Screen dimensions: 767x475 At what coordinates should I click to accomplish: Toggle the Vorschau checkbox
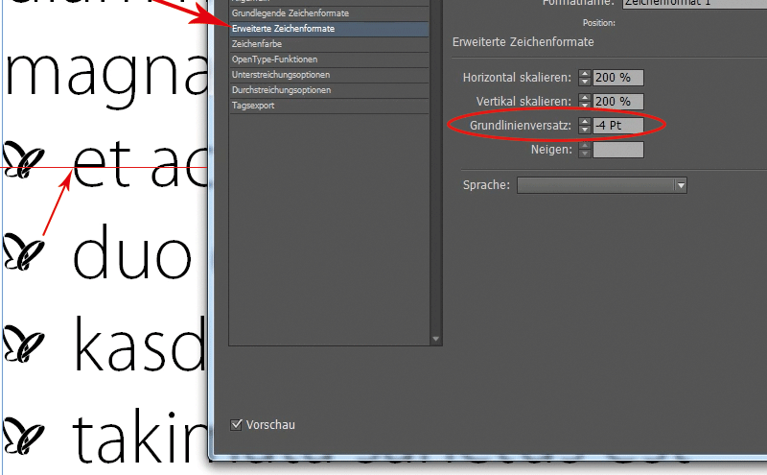click(236, 424)
